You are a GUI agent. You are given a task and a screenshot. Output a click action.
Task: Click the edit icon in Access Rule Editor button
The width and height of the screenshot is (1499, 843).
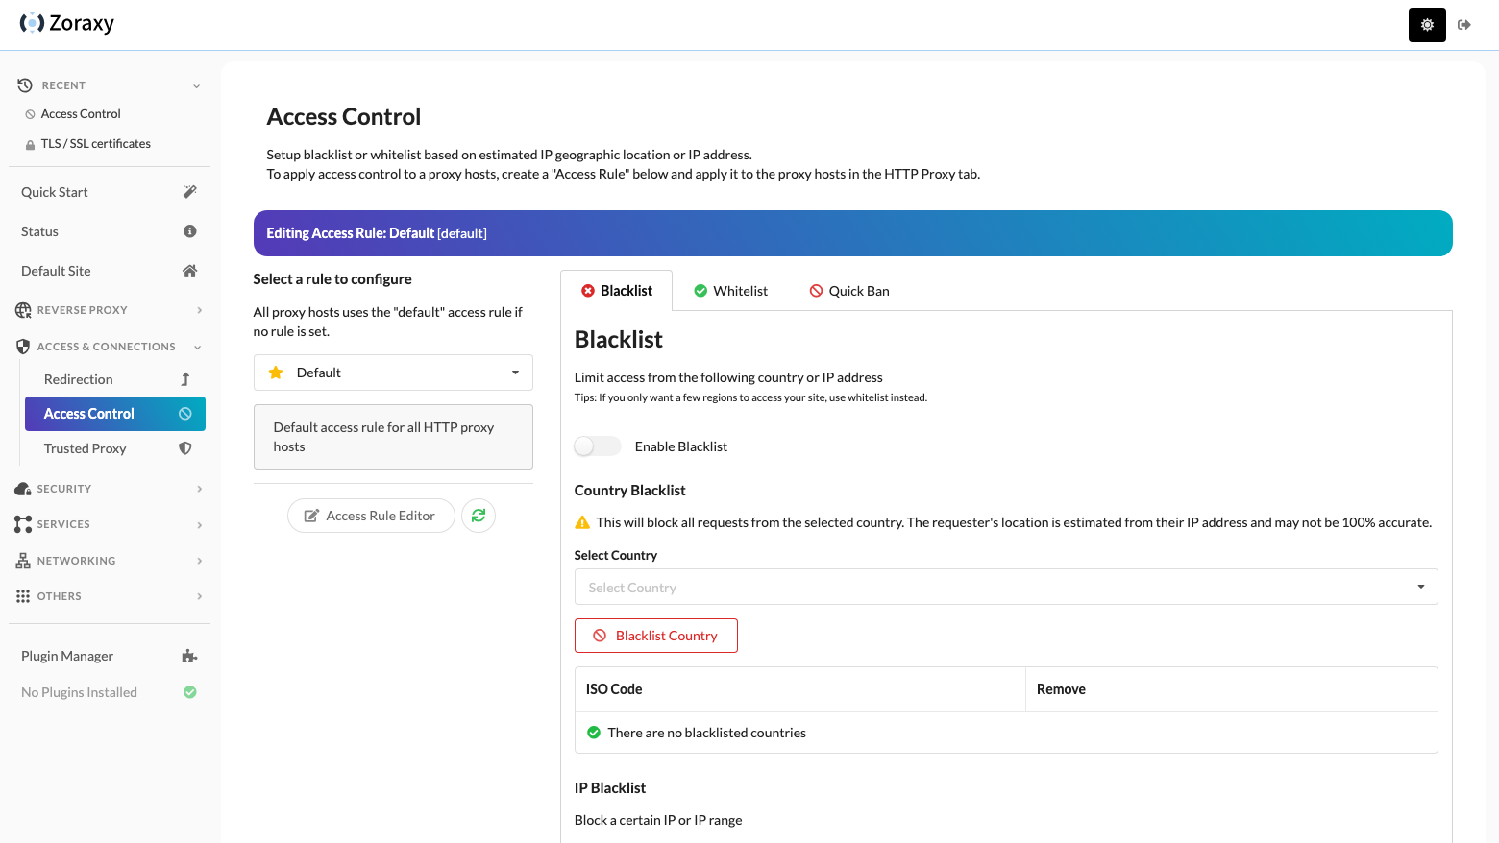[311, 516]
